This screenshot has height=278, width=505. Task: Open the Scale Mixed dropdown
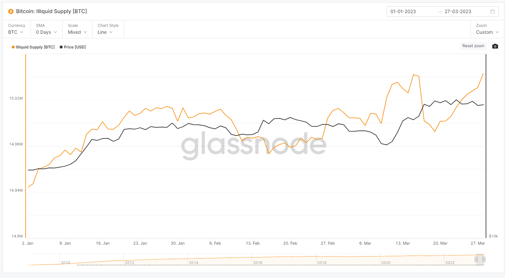click(77, 32)
